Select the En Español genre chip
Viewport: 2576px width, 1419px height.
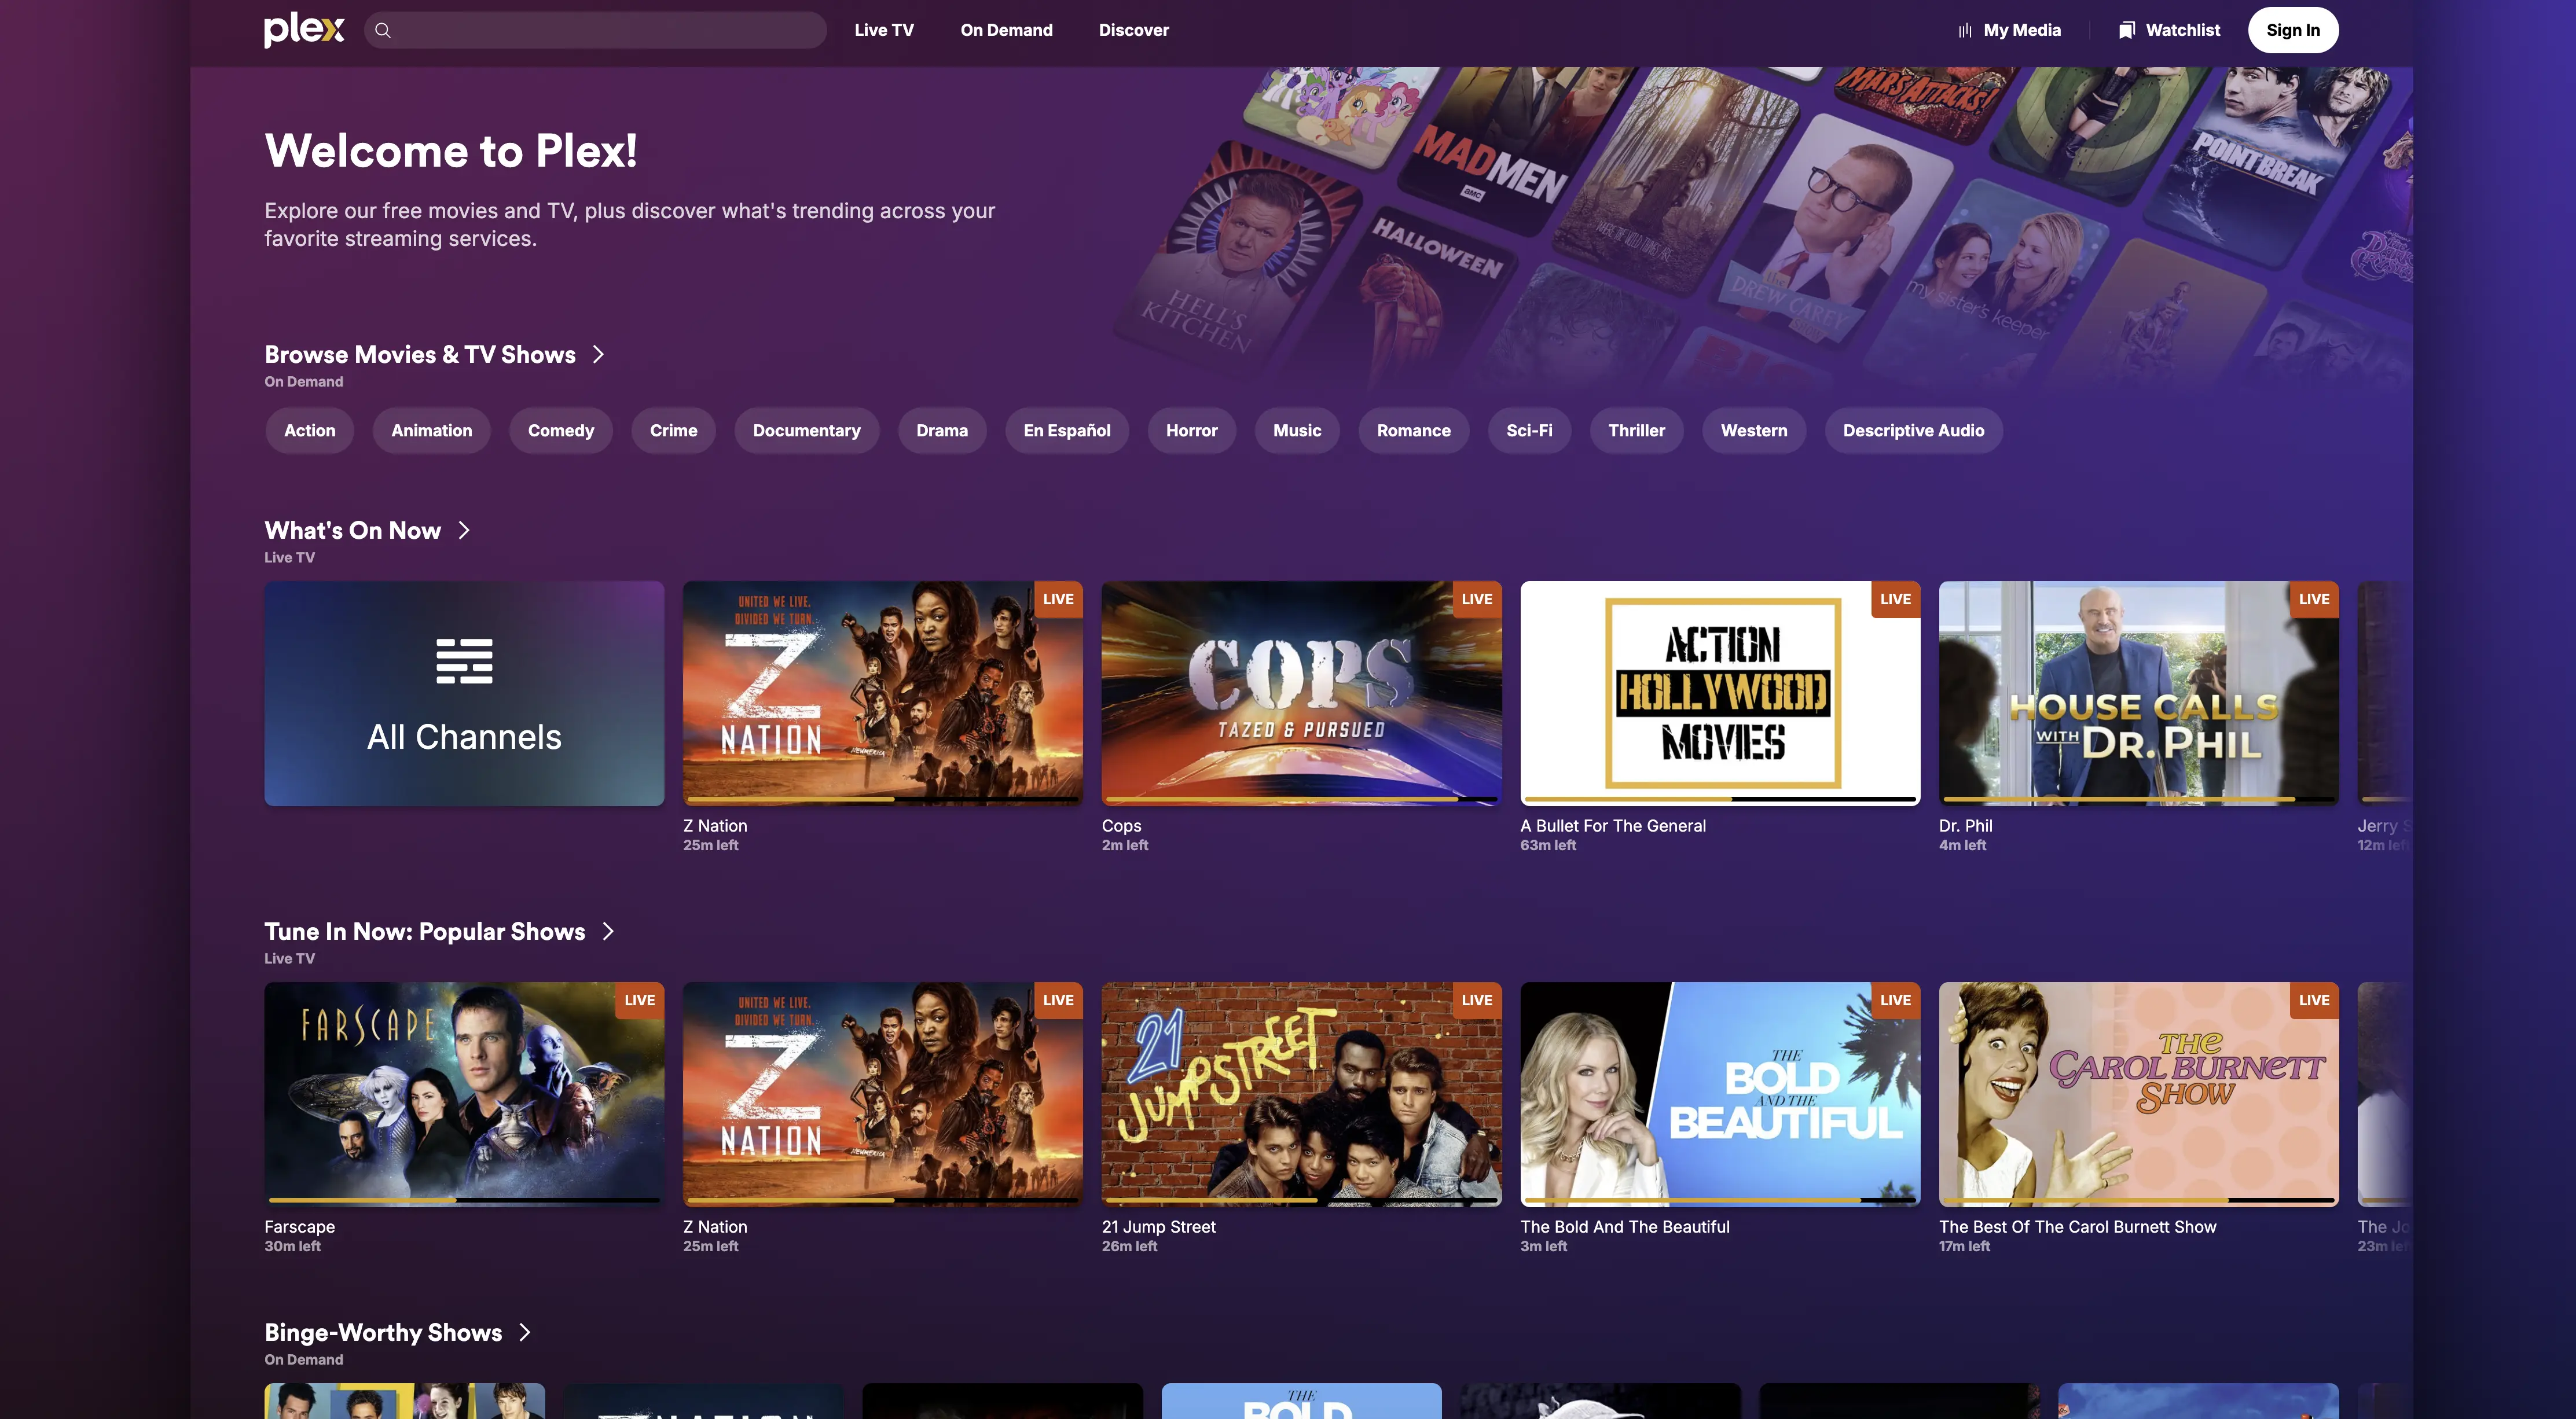[1067, 430]
